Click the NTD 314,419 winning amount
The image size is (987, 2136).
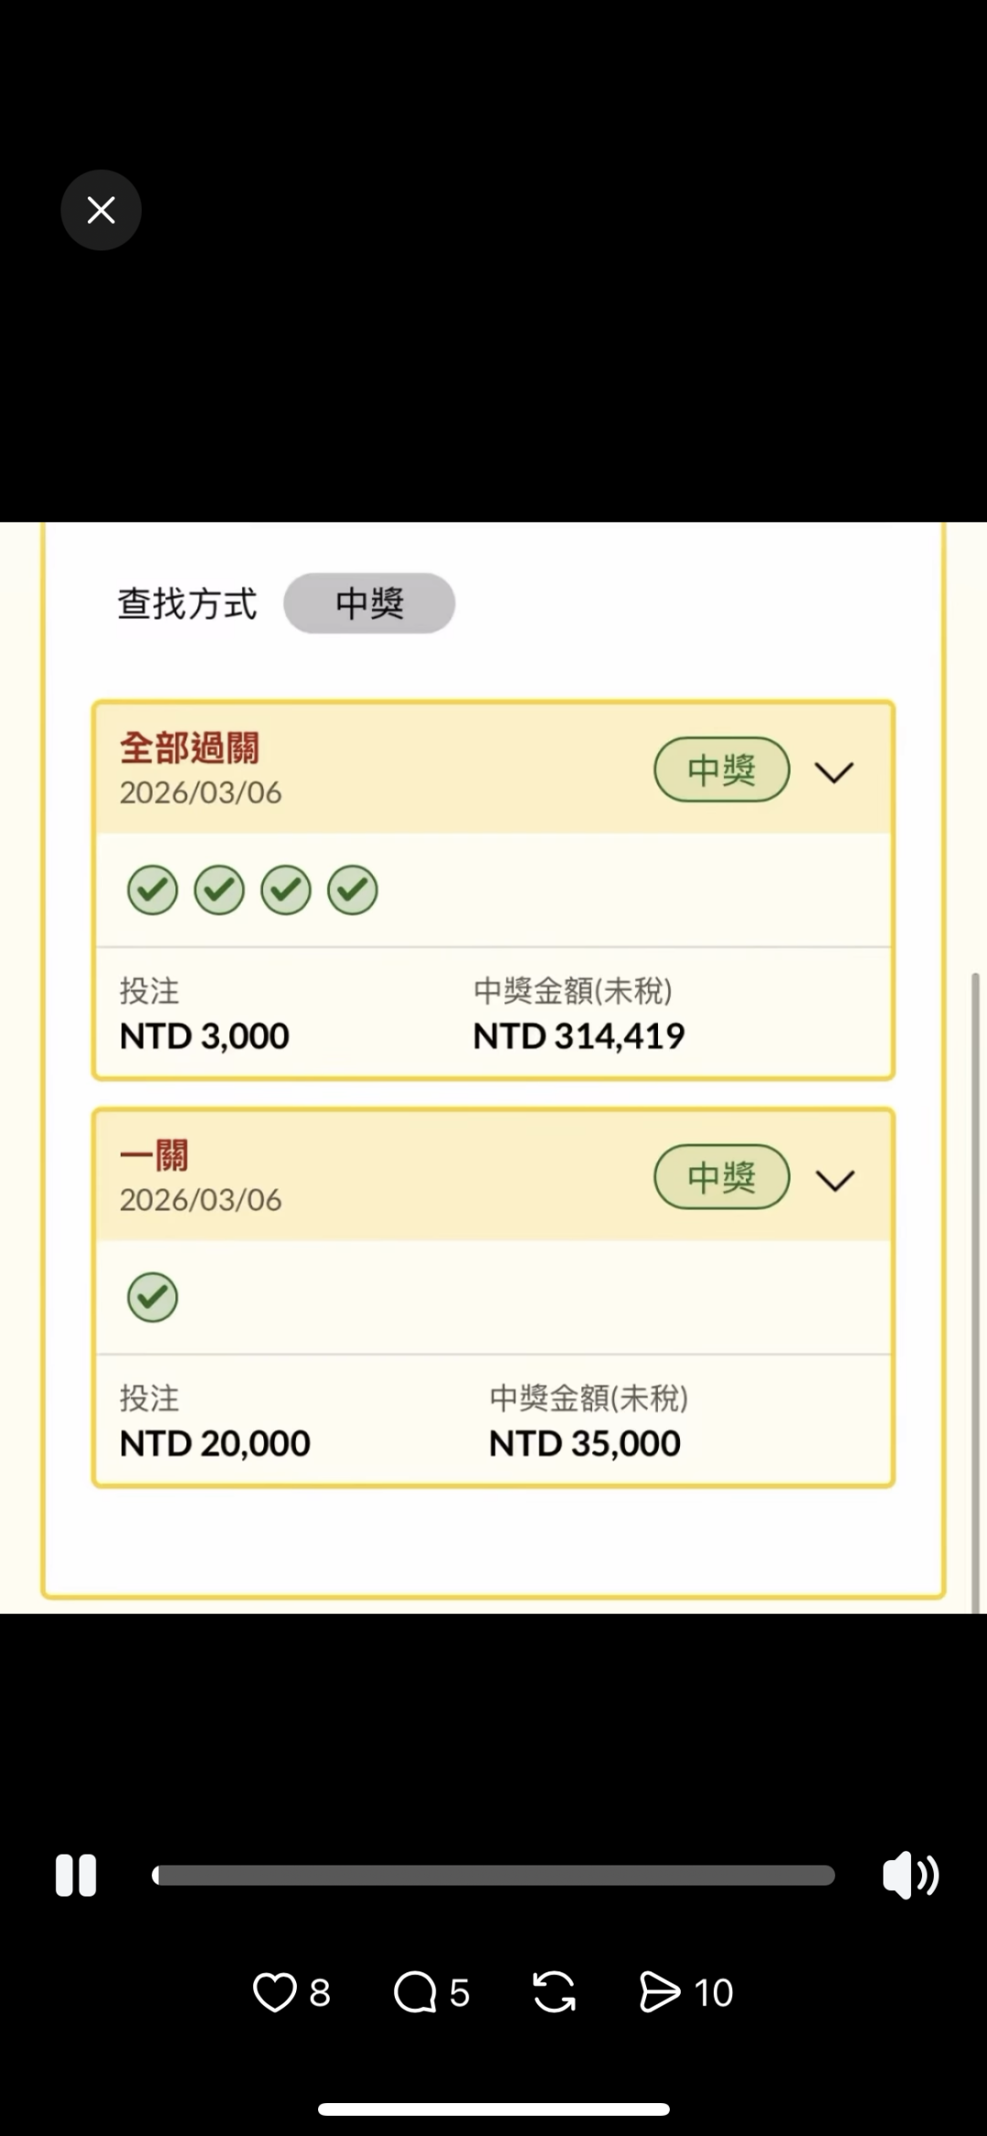pos(578,1036)
